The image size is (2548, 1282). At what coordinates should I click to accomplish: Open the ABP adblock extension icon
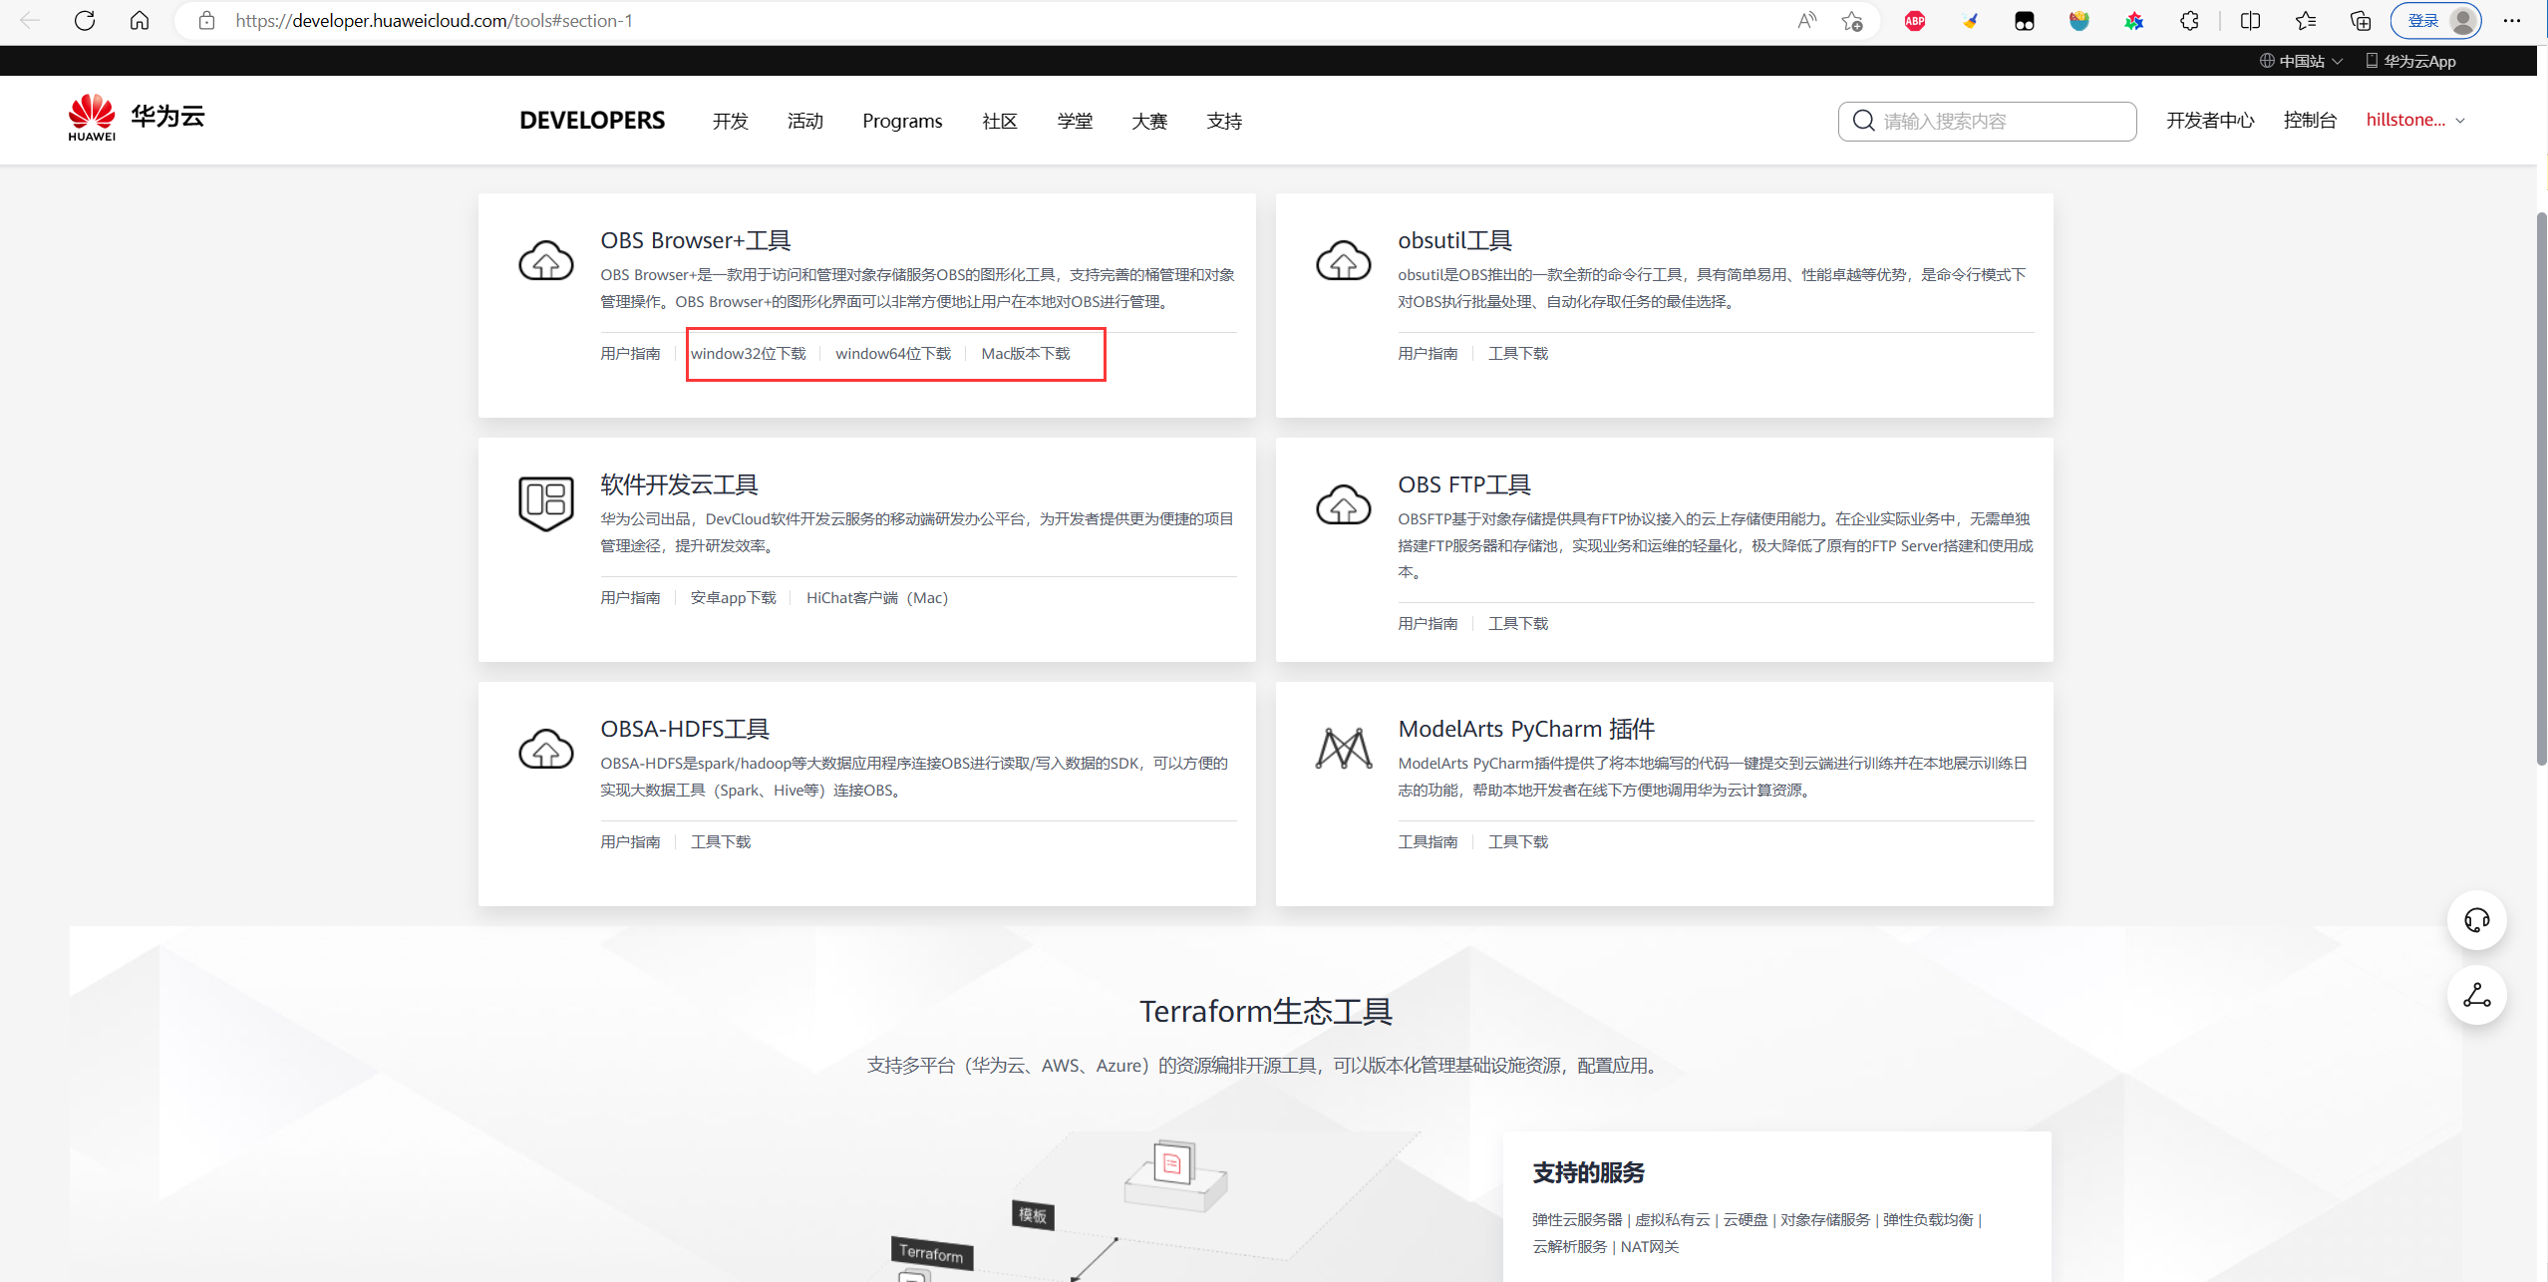[1915, 20]
